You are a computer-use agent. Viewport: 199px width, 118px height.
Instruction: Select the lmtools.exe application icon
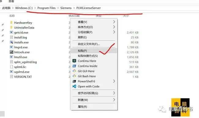coord(11,52)
